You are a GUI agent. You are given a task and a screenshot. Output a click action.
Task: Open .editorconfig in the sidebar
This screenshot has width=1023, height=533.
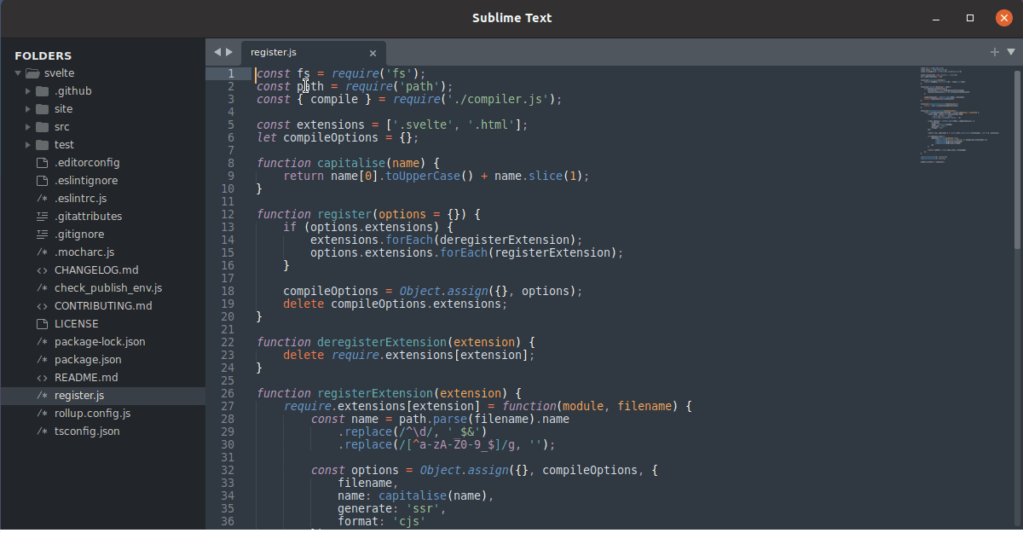coord(87,163)
